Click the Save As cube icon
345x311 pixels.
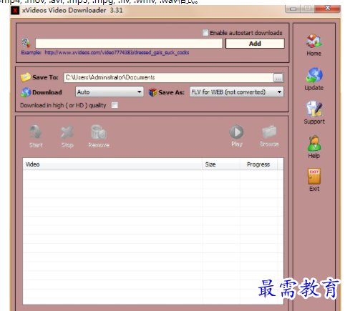coord(152,92)
